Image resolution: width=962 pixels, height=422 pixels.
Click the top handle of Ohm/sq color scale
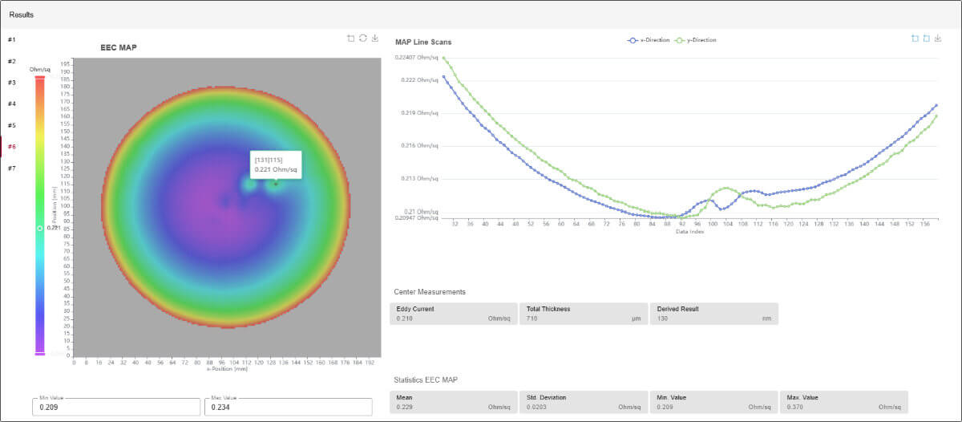39,77
